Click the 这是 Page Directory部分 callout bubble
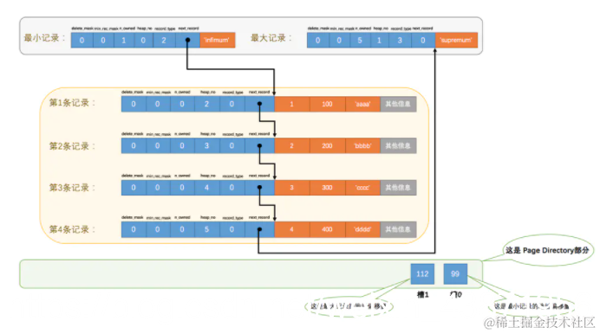Viewport: 600px width, 334px height. [x=548, y=250]
